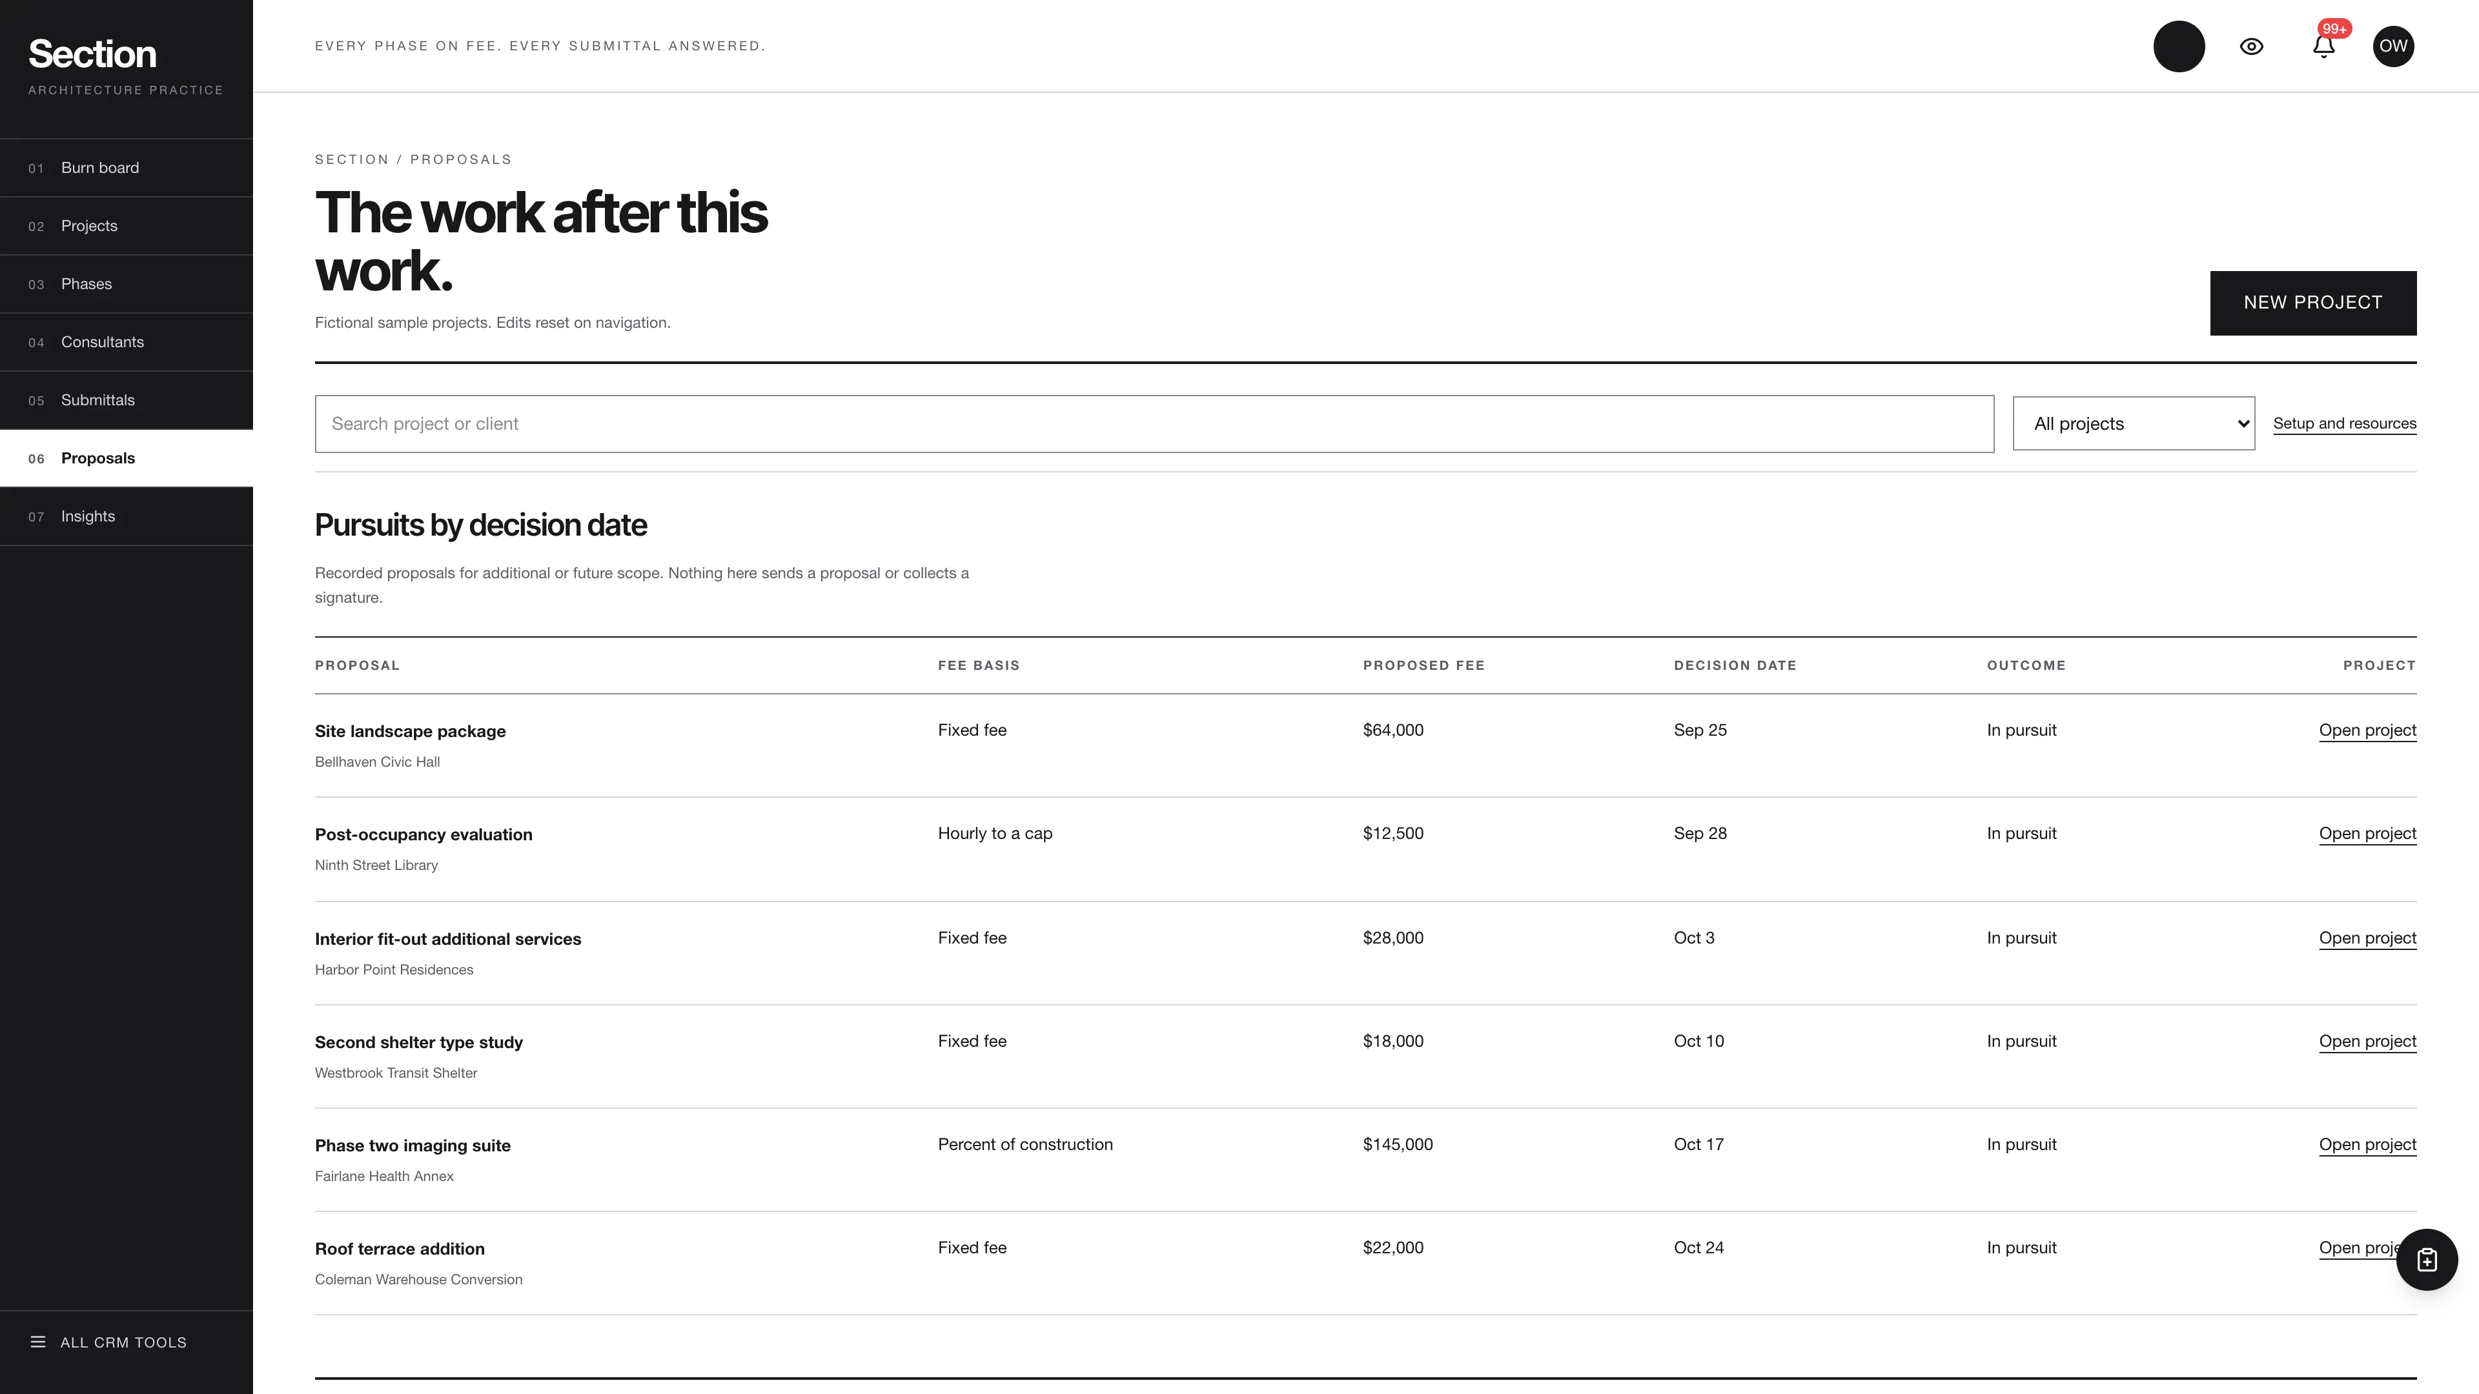The width and height of the screenshot is (2479, 1394).
Task: Click the All CRM Tools hamburger icon
Action: pos(39,1342)
